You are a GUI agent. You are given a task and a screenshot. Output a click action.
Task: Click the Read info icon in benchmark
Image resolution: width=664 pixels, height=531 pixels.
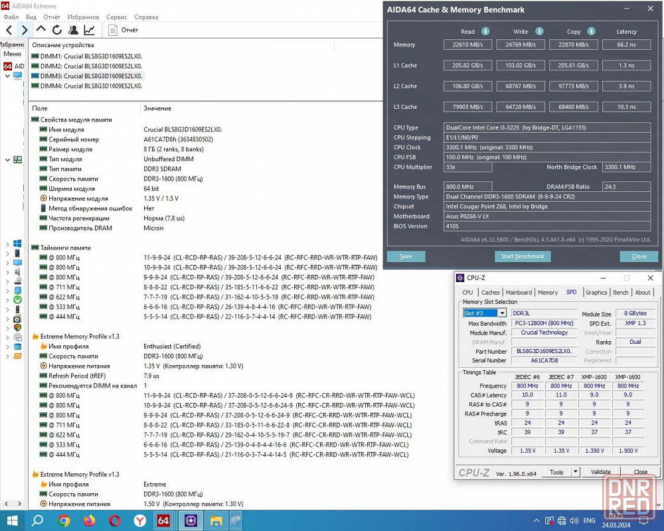point(485,31)
